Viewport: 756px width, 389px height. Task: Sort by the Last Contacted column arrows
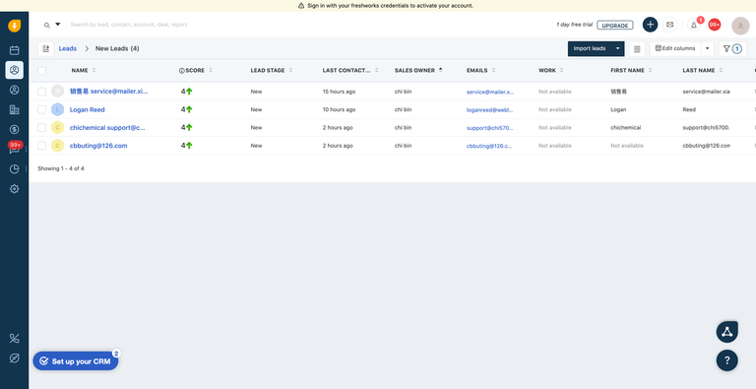377,71
